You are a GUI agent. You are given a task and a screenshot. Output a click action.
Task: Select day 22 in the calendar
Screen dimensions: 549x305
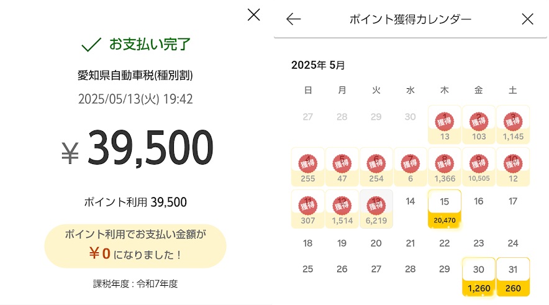point(444,244)
